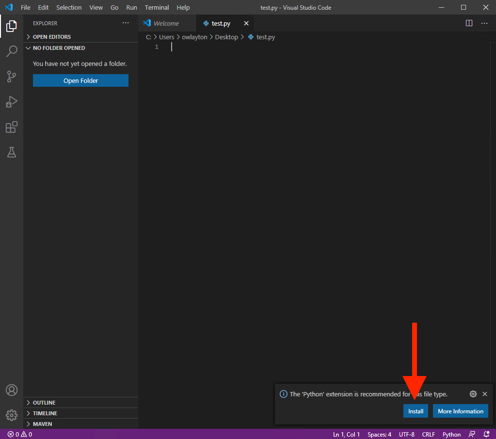496x439 pixels.
Task: Expand the Timeline section
Action: (80, 413)
